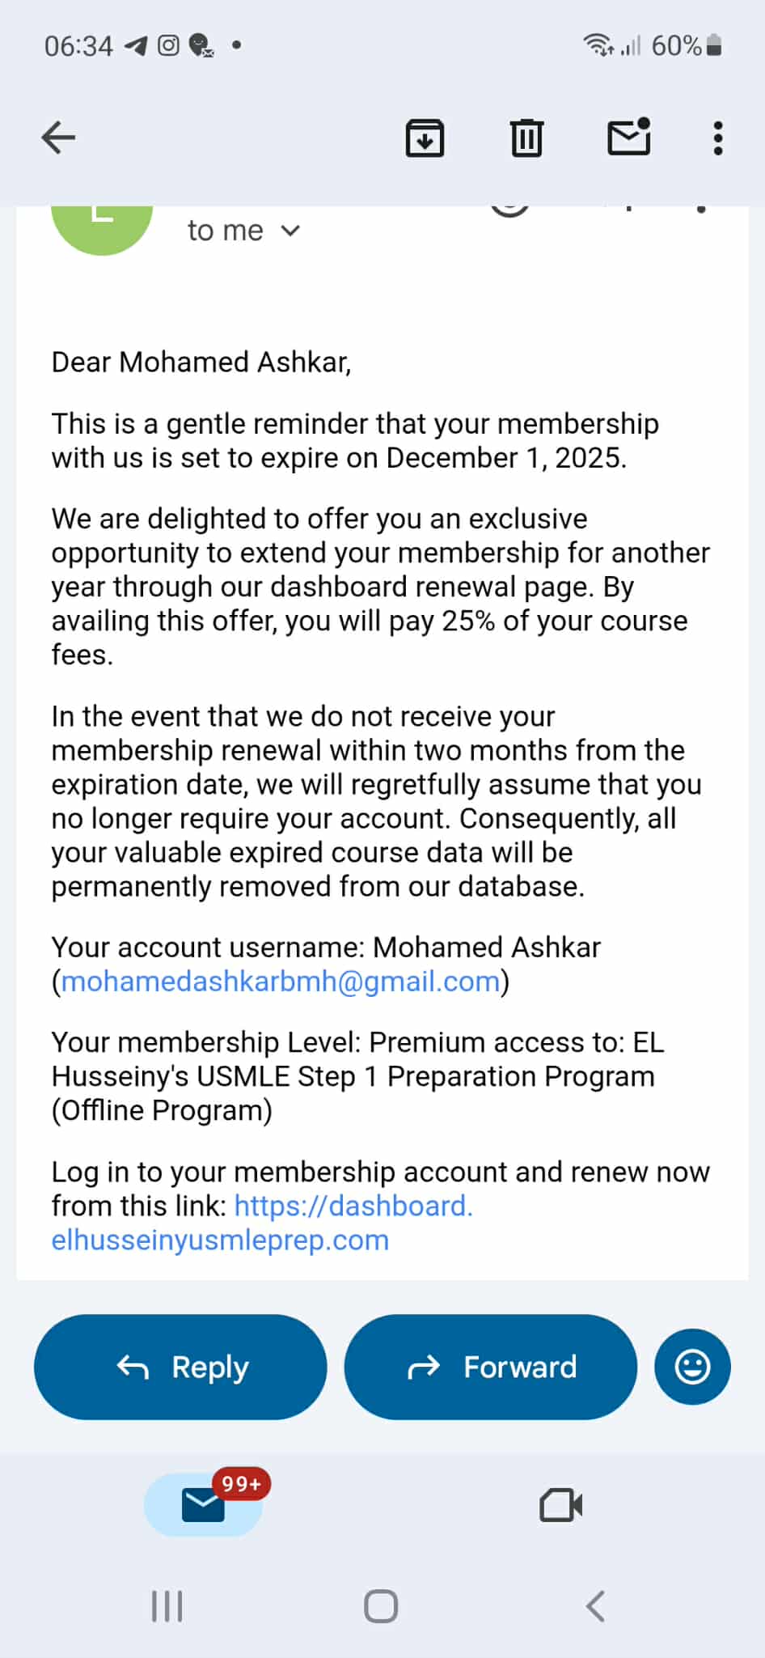Screen dimensions: 765x1658
Task: Open the three-dot overflow menu in top bar
Action: click(717, 138)
